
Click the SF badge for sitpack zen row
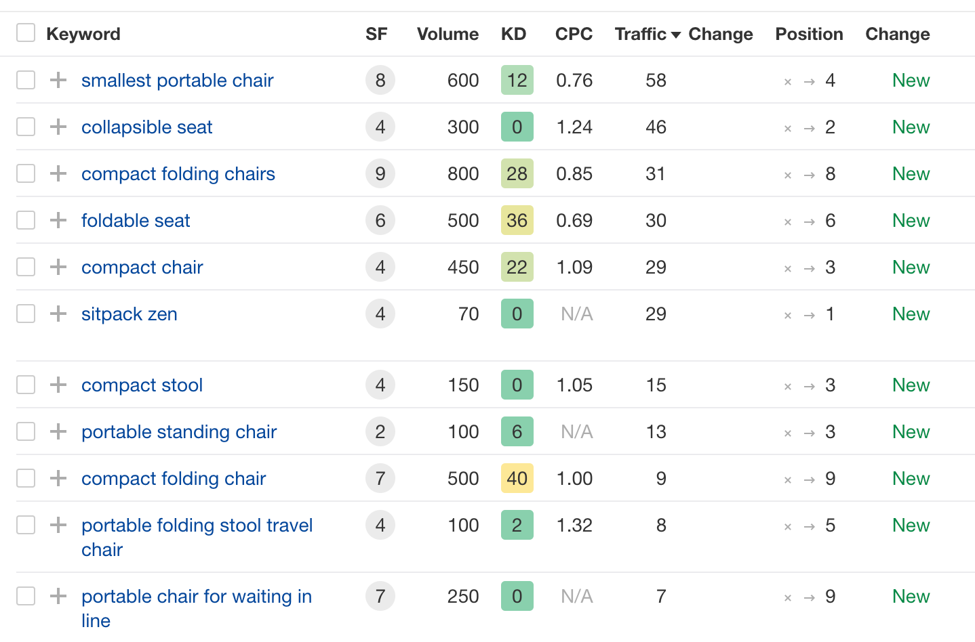(380, 314)
